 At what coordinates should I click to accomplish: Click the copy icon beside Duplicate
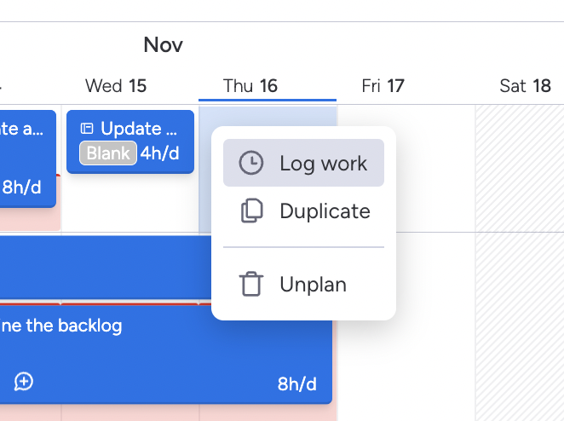(250, 211)
